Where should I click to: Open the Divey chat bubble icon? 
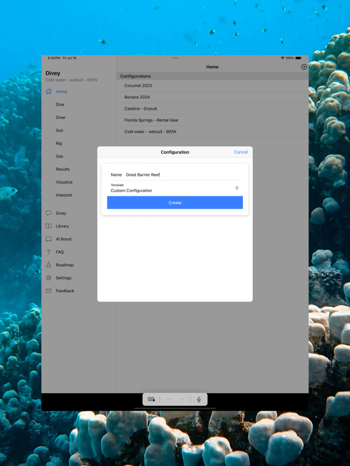49,213
